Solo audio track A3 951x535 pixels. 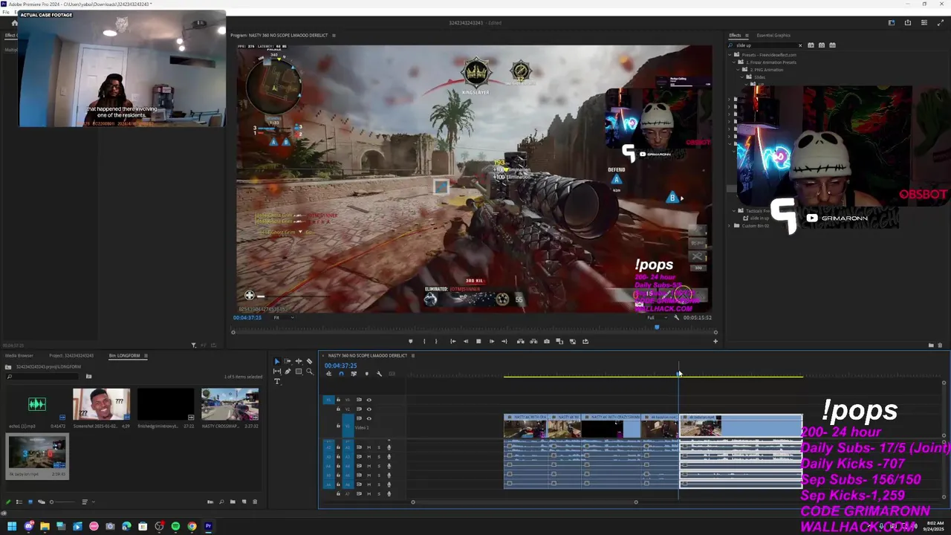point(379,457)
